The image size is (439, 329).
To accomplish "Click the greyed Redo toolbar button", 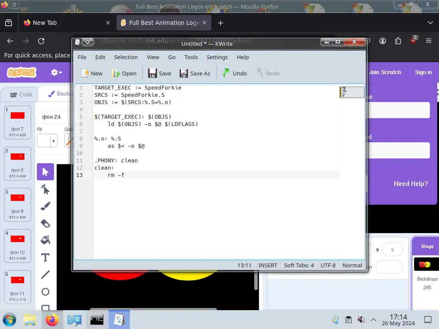I will click(x=268, y=73).
